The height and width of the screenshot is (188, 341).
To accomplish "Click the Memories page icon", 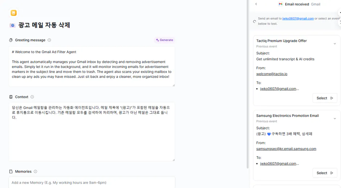I will pyautogui.click(x=11, y=171).
